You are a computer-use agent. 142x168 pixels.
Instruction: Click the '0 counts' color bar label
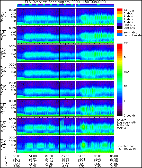click(129, 116)
